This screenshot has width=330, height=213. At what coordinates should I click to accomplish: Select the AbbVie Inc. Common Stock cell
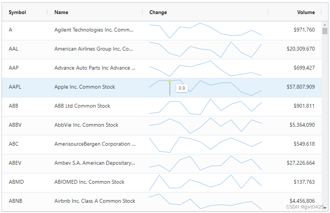pos(86,125)
